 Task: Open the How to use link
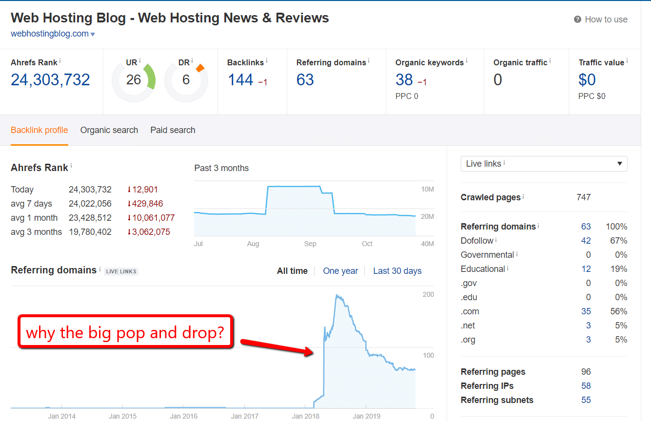[x=606, y=19]
